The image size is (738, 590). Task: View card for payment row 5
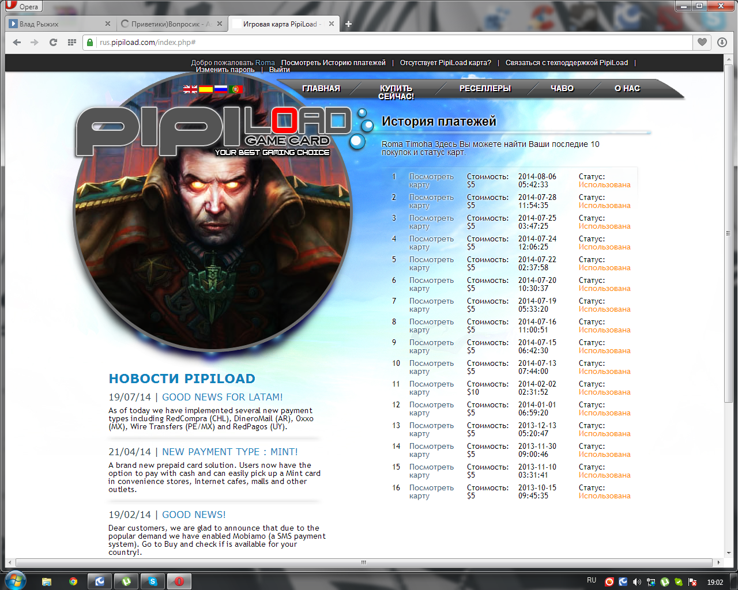coord(431,264)
